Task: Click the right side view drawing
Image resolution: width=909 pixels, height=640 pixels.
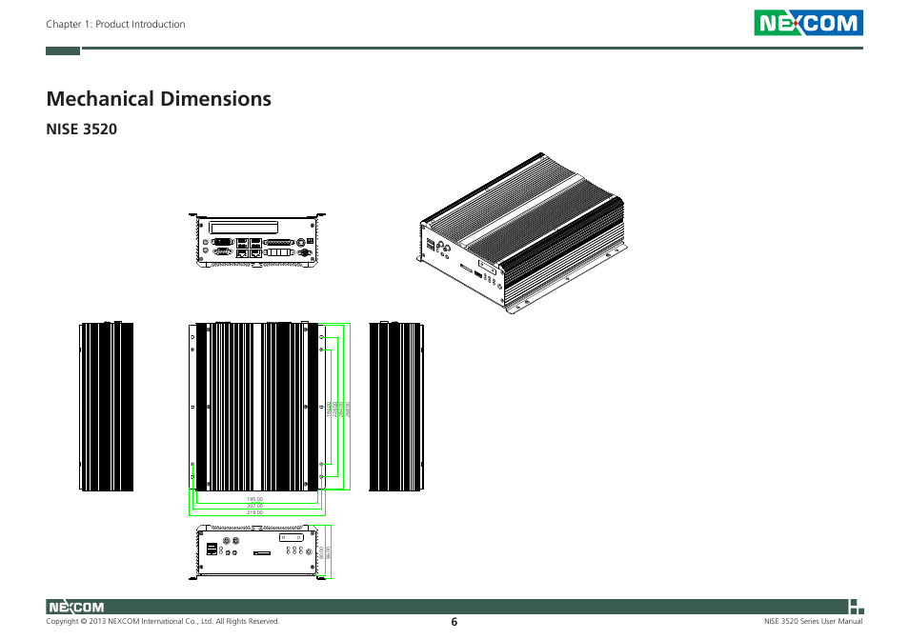Action: click(x=396, y=406)
